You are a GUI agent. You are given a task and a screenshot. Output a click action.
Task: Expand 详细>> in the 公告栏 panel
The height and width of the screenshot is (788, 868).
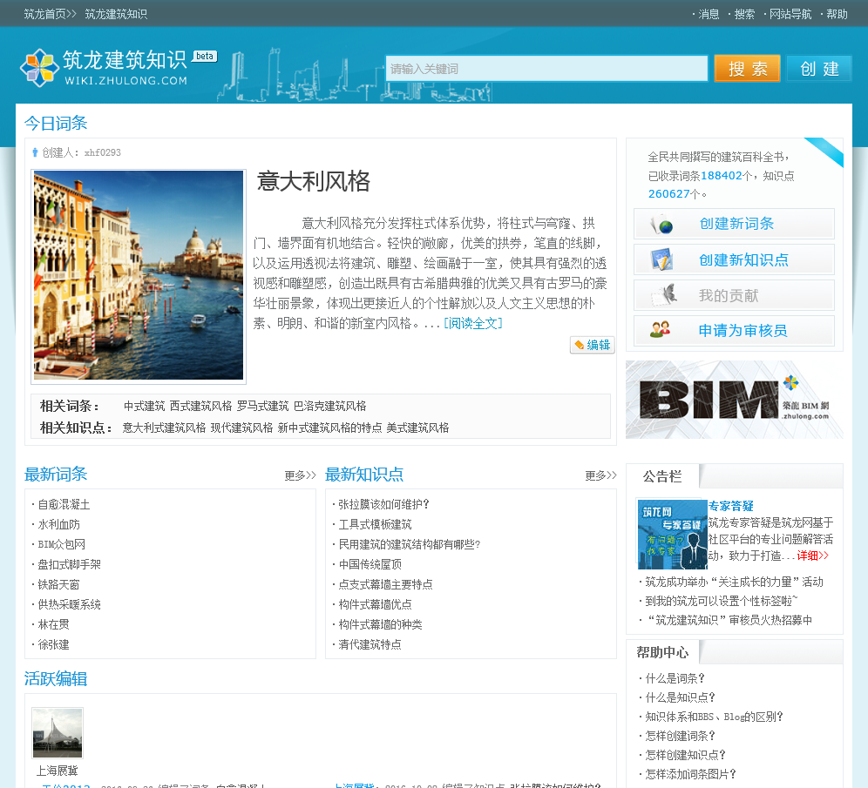pyautogui.click(x=812, y=556)
